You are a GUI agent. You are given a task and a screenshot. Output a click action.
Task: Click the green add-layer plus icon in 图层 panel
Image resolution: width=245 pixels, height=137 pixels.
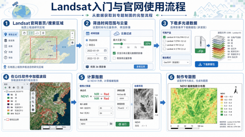pos(5,88)
